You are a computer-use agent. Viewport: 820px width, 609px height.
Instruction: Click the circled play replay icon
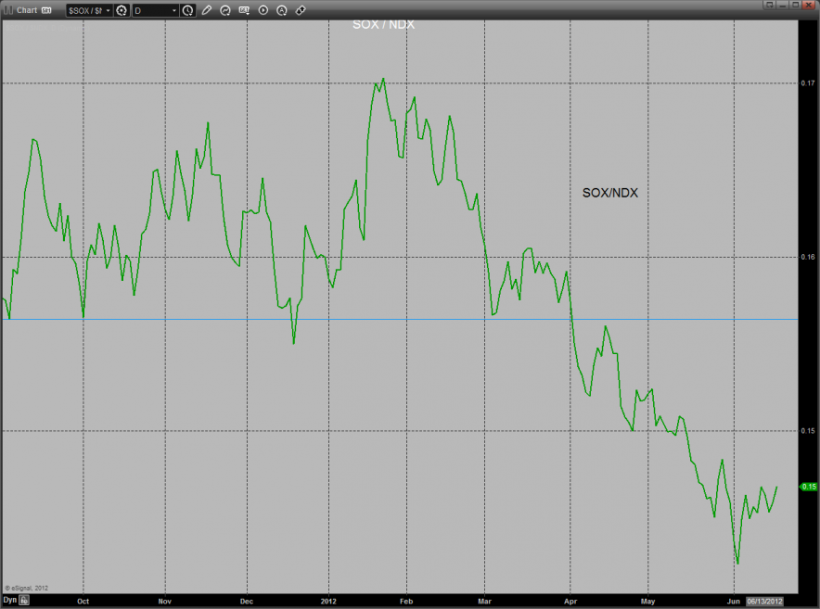point(263,10)
